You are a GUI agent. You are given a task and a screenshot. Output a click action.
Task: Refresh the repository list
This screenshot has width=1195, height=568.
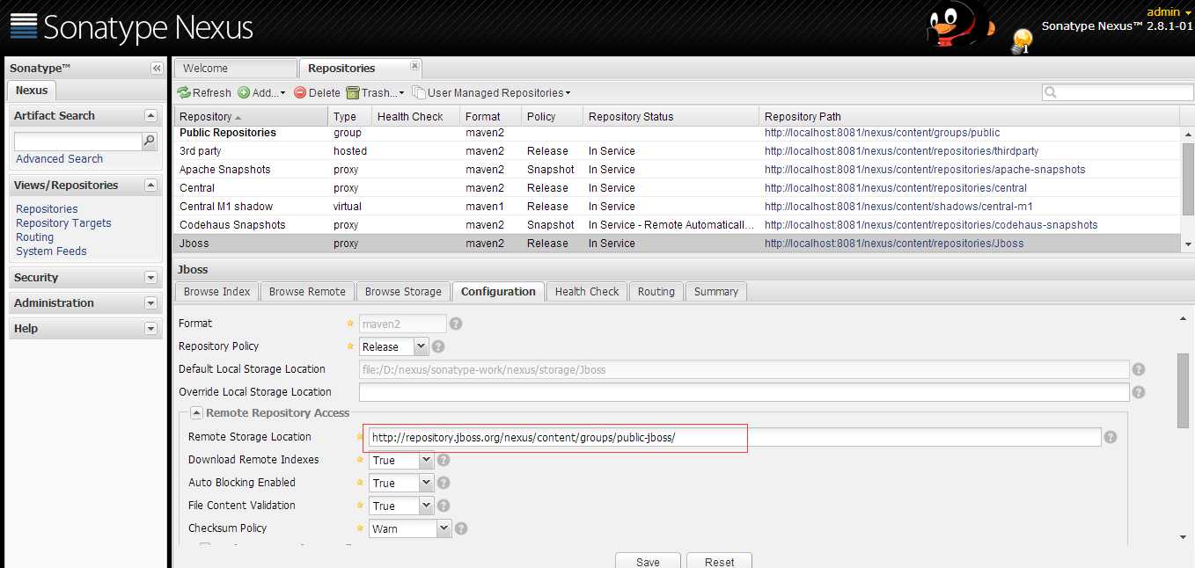point(204,92)
